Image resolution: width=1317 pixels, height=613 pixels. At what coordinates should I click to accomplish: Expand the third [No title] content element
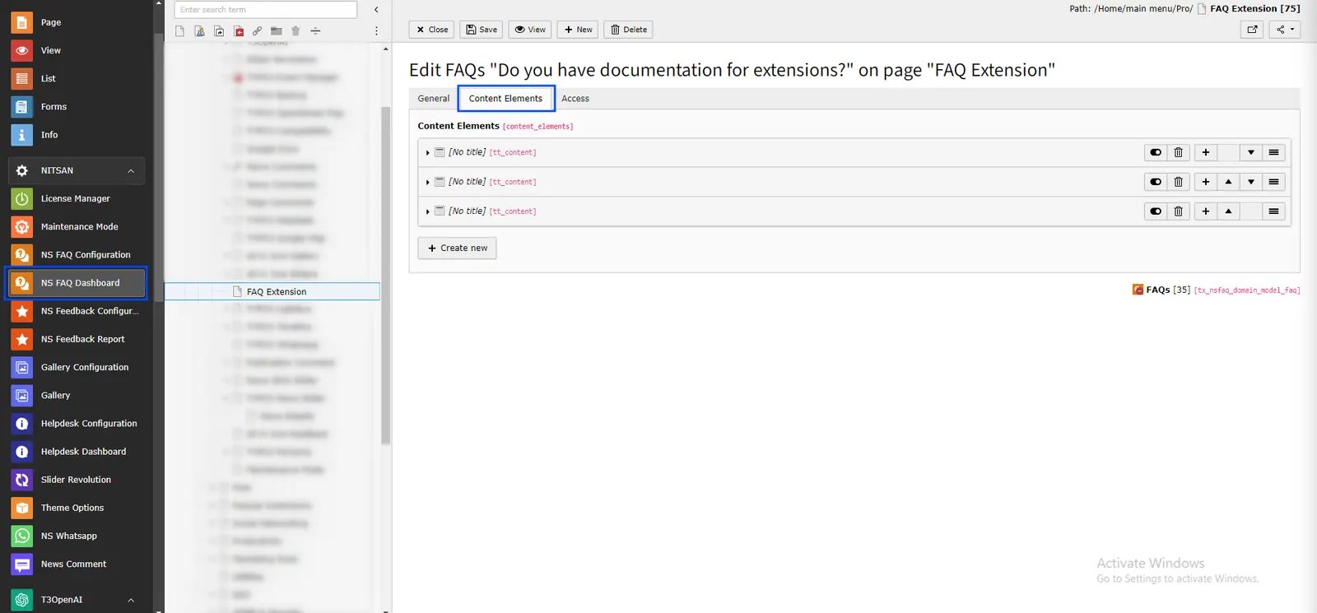click(427, 212)
